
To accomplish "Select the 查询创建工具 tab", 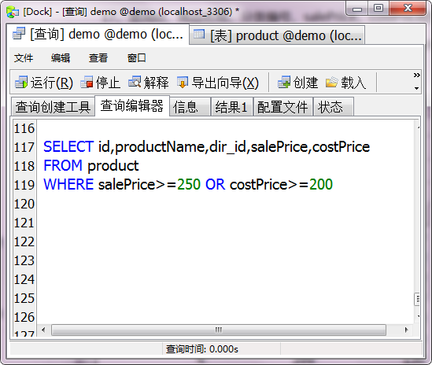I will click(x=53, y=107).
